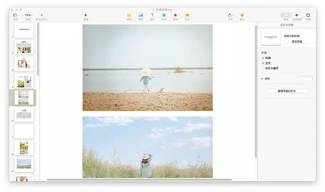Insert a table using the 表格 icon
Viewport: 325px width, 192px height.
point(129,15)
